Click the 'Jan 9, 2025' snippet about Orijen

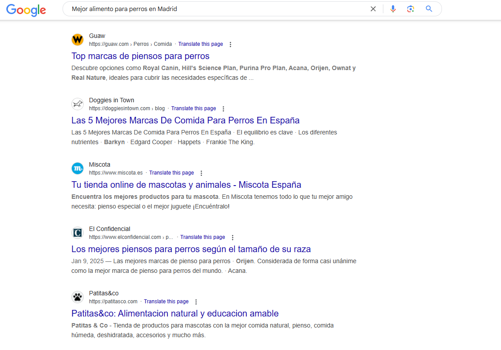tap(214, 266)
